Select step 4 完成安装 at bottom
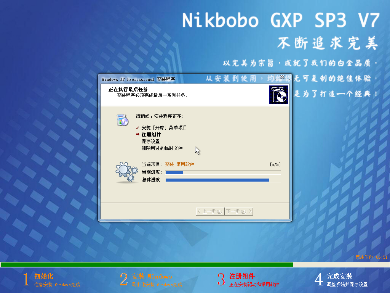Screen dimensions: 390x293 coord(341,280)
